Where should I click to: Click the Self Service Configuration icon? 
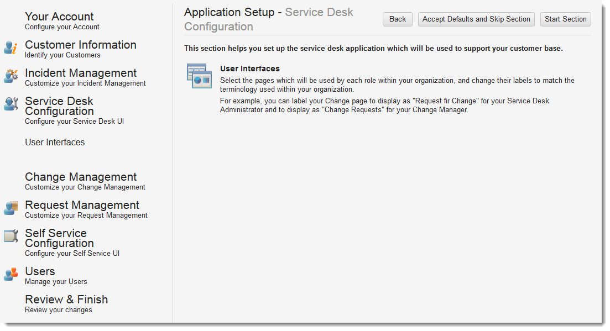(x=11, y=237)
